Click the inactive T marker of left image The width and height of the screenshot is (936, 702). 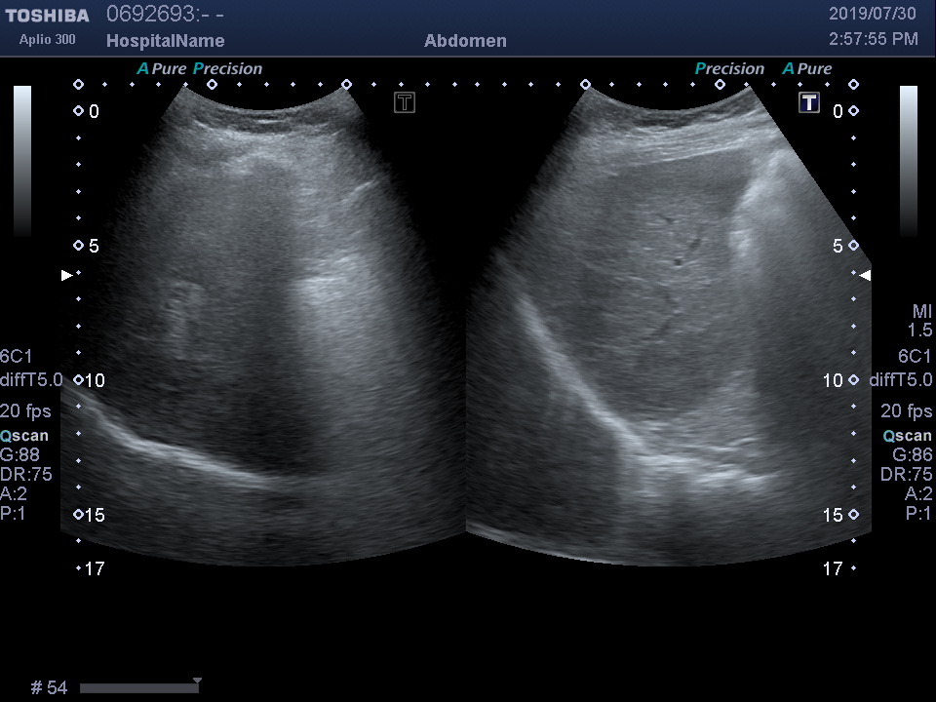coord(404,102)
